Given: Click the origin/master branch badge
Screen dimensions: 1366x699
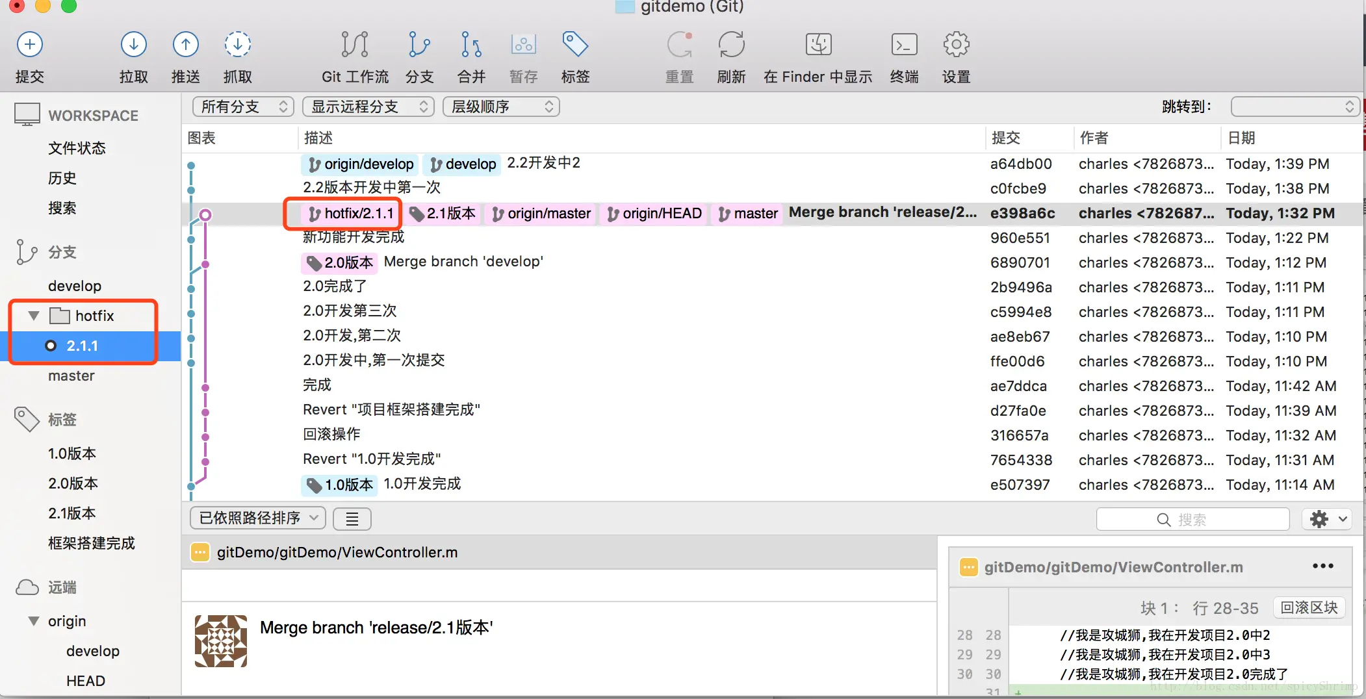Looking at the screenshot, I should [541, 214].
